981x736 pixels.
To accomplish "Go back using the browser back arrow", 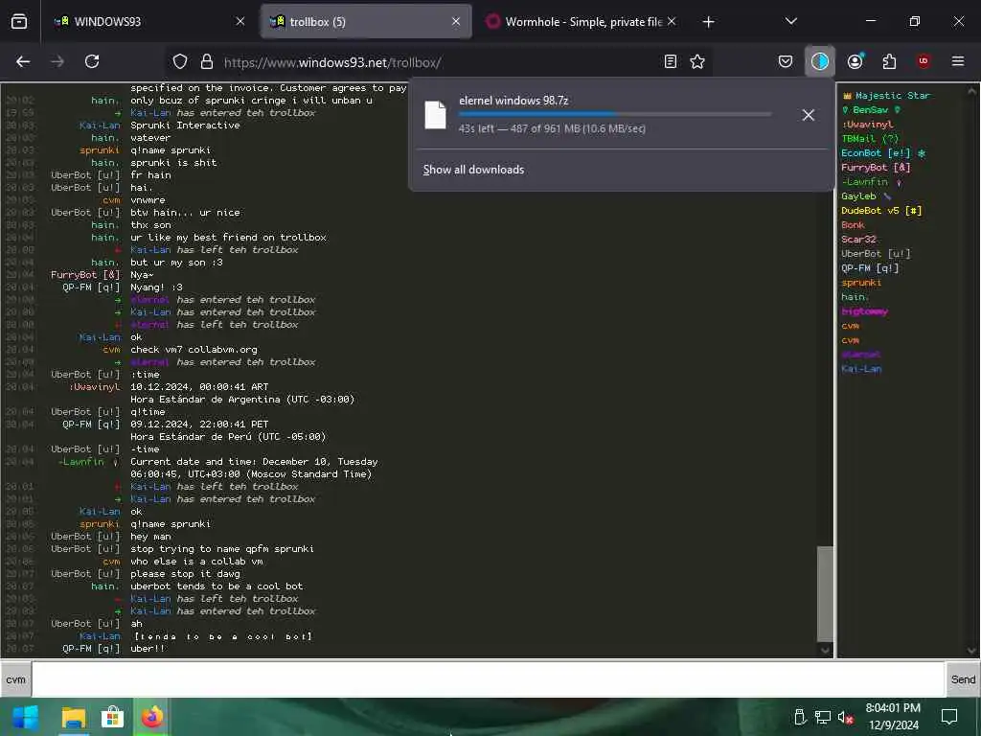I will pos(23,61).
